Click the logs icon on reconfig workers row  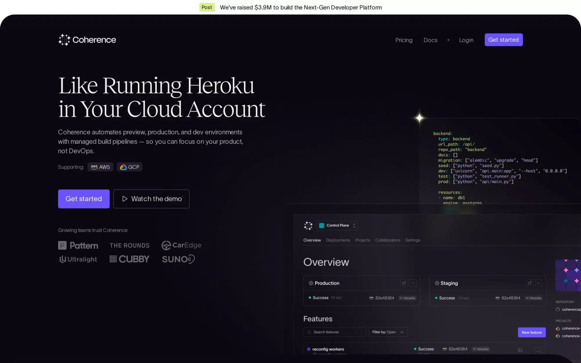(x=520, y=350)
